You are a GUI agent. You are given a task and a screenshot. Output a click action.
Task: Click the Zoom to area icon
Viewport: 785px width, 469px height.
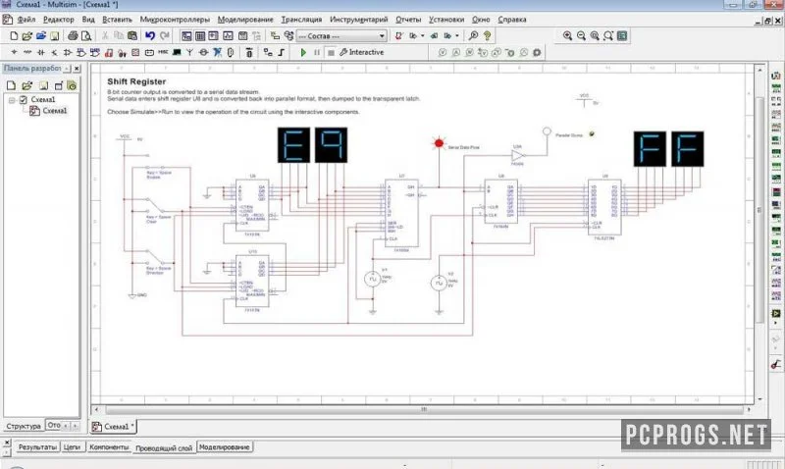coord(595,36)
